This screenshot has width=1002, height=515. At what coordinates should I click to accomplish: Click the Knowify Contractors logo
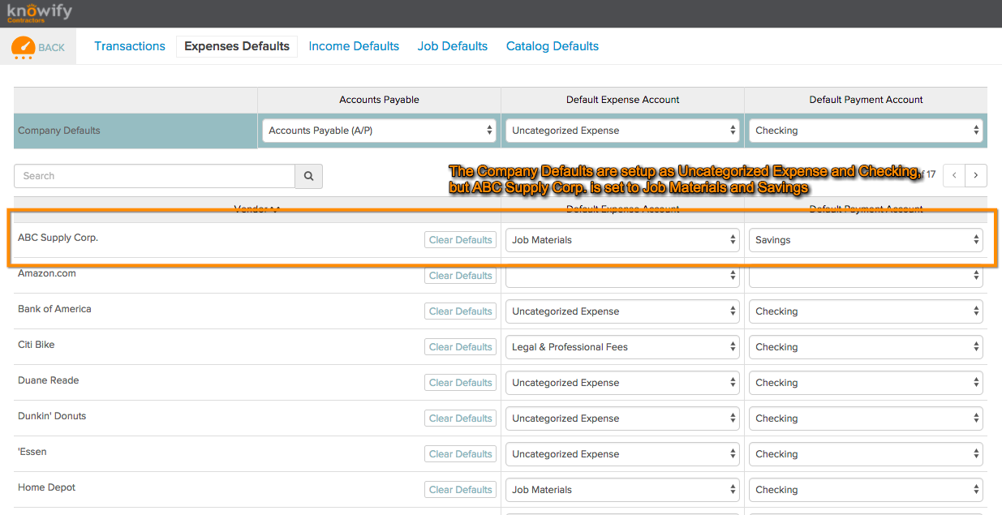(39, 12)
